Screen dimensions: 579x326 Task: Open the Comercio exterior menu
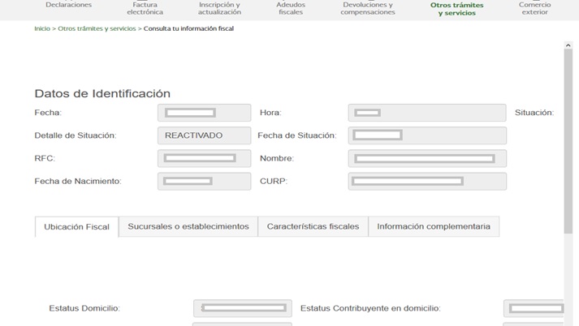[x=534, y=8]
